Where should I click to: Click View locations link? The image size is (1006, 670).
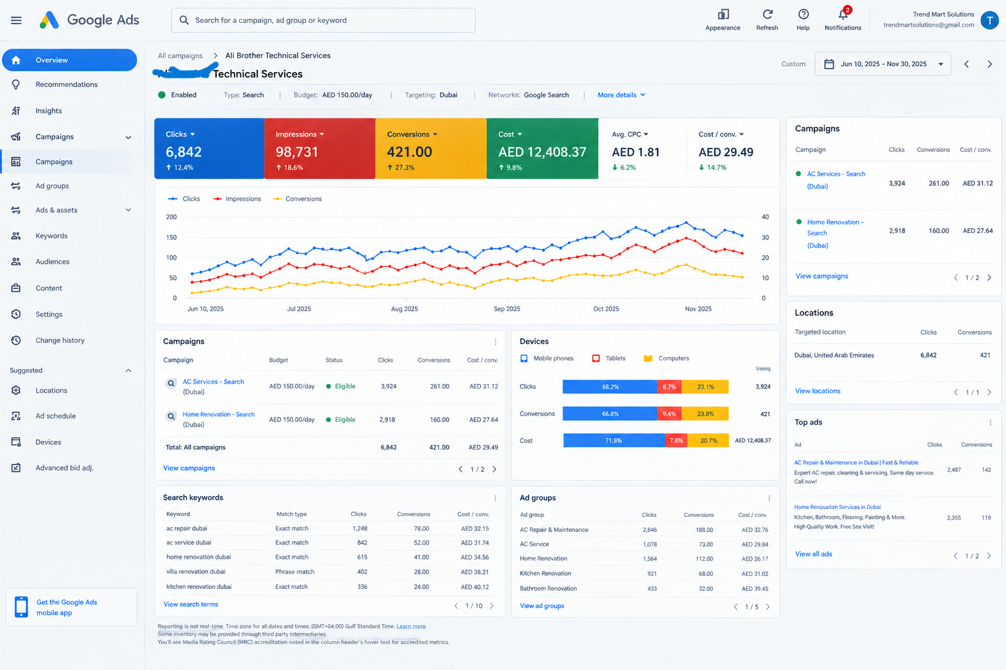[817, 391]
